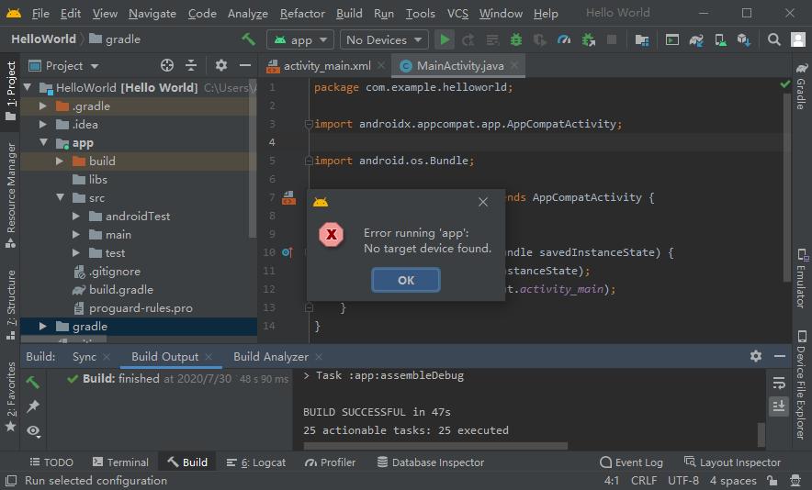This screenshot has height=490, width=812.
Task: Open the No Devices selector dropdown
Action: click(384, 39)
